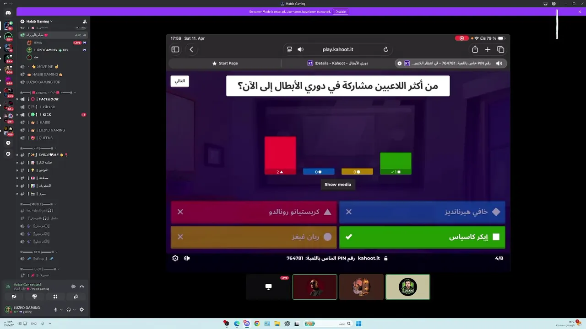Select the blue answer خافي هيرنانديز
This screenshot has height=329, width=586.
tap(422, 212)
